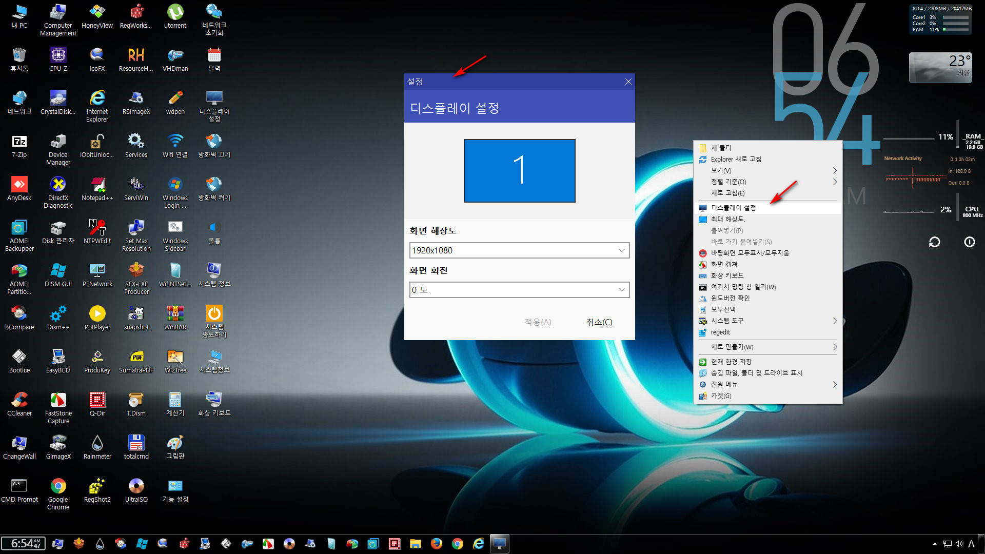Viewport: 985px width, 554px height.
Task: Launch CCleaner from desktop
Action: tap(19, 404)
